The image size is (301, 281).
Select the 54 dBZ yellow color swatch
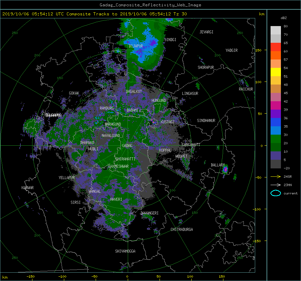tap(276, 72)
